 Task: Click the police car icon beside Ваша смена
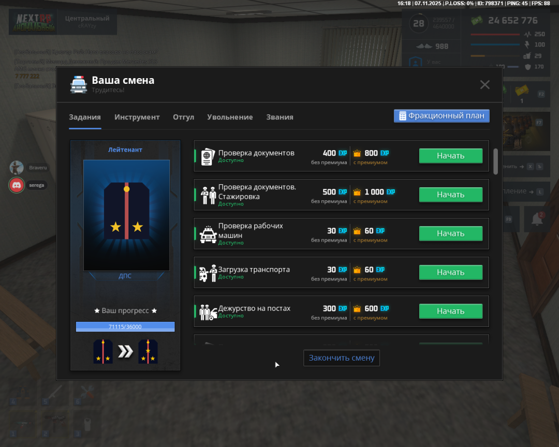[x=79, y=84]
